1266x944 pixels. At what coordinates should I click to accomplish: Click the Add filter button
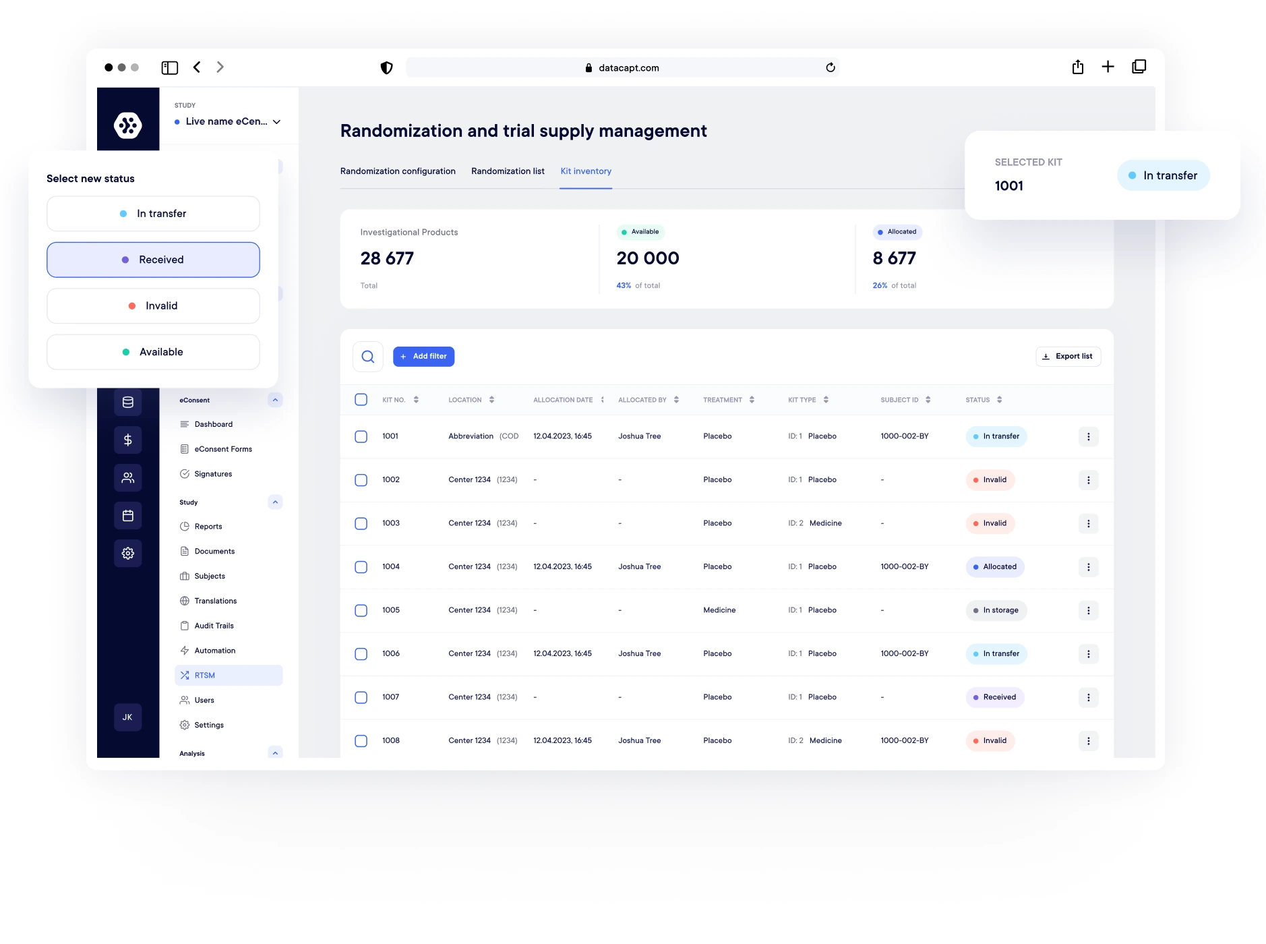pyautogui.click(x=423, y=357)
